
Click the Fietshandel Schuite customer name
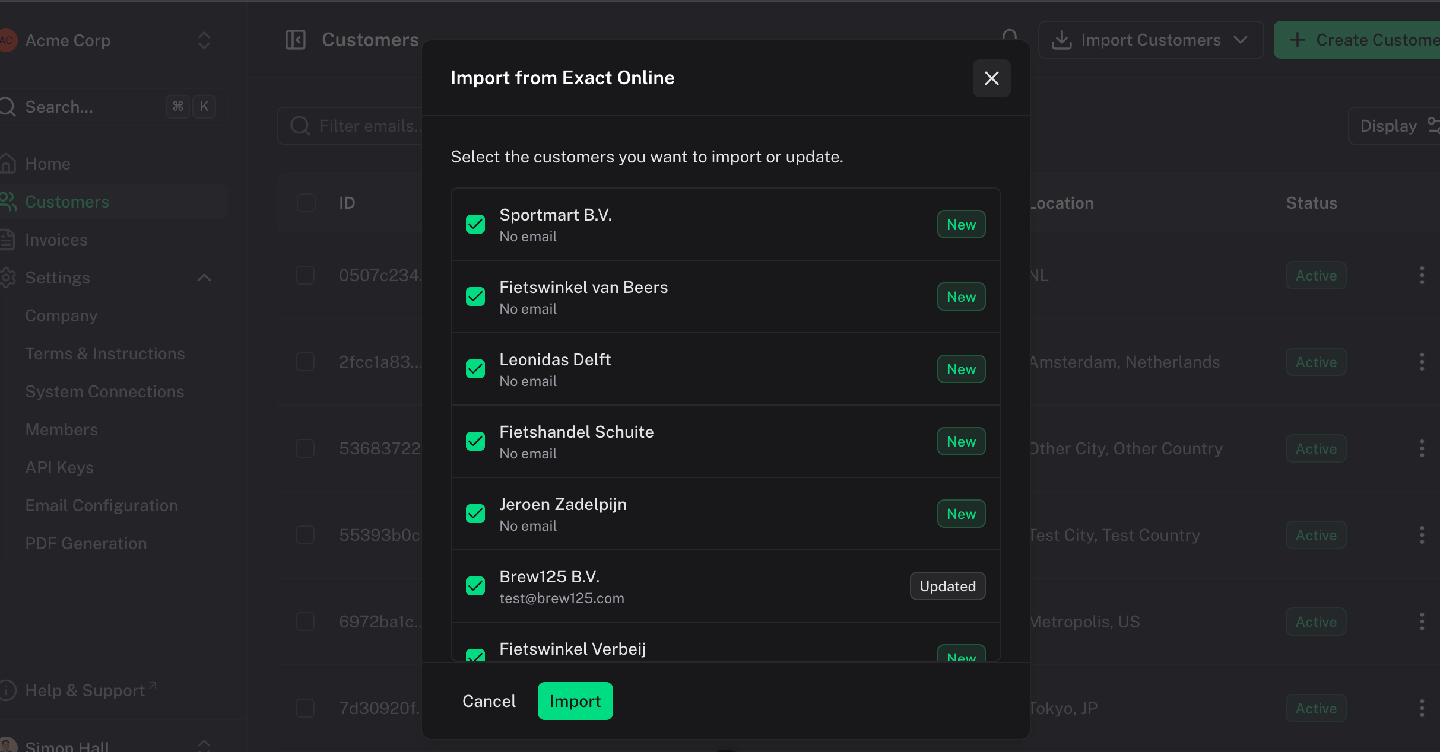576,432
